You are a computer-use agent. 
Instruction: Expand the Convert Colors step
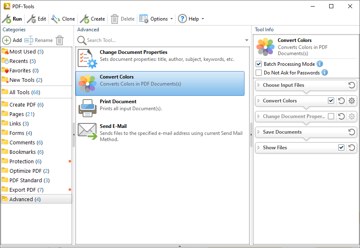click(x=259, y=101)
